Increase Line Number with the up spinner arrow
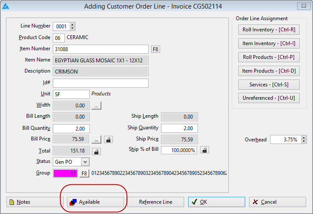 pos(73,24)
